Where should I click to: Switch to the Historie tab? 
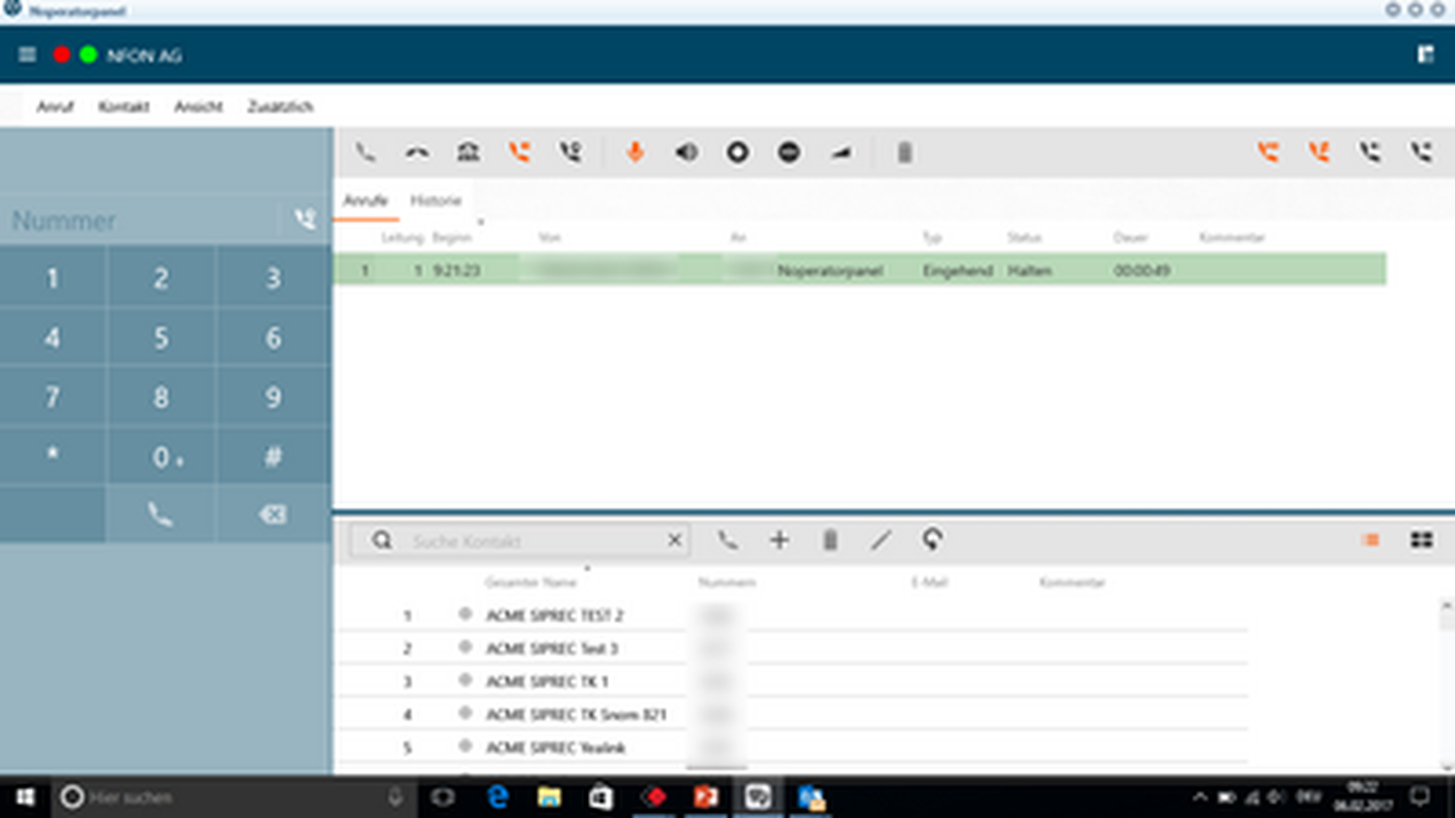(x=435, y=201)
